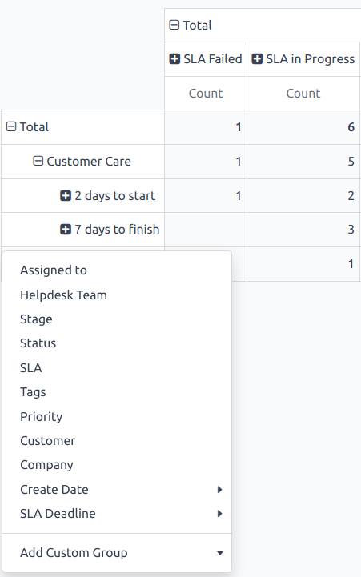Group by Assigned to
The height and width of the screenshot is (577, 361).
[117, 270]
